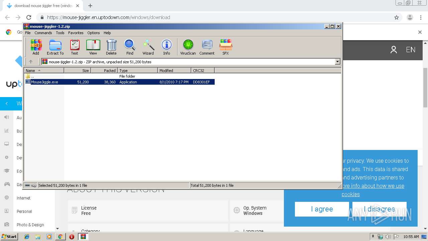Image resolution: width=428 pixels, height=241 pixels.
Task: Open a new Chrome tab
Action: [90, 6]
